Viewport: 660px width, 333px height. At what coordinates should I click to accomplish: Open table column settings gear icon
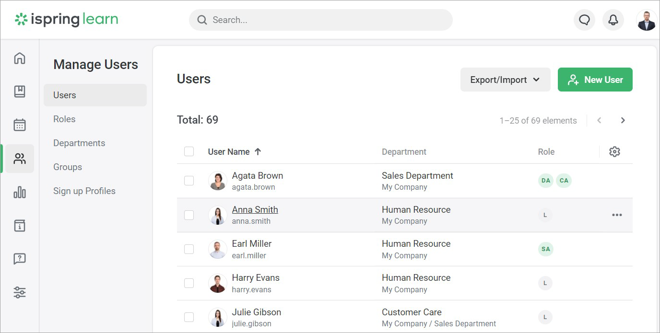click(x=614, y=151)
